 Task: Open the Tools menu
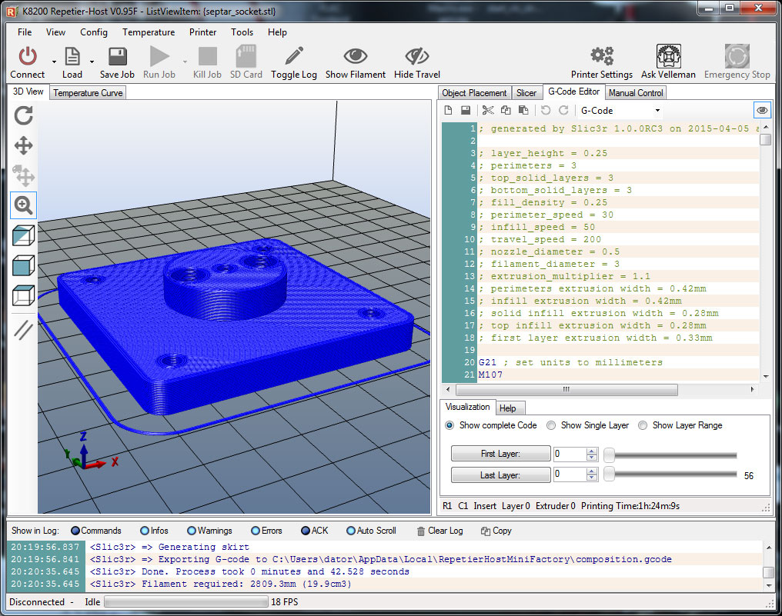pyautogui.click(x=242, y=32)
